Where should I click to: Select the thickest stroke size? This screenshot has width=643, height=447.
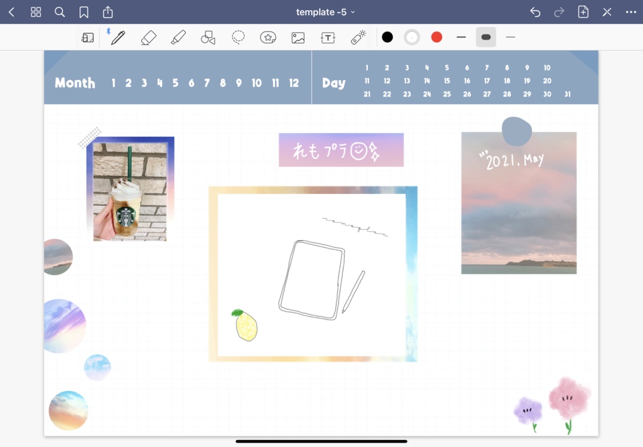[486, 37]
